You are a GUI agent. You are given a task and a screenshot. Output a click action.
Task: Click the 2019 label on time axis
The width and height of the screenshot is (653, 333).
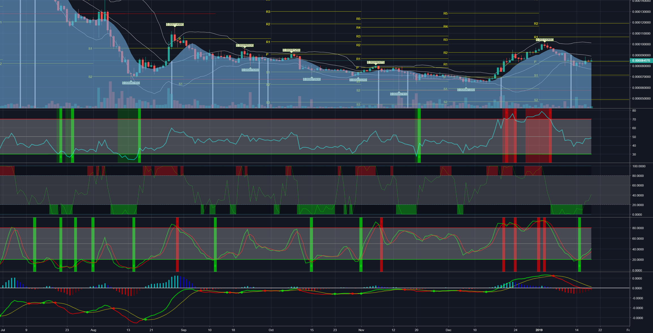click(539, 330)
